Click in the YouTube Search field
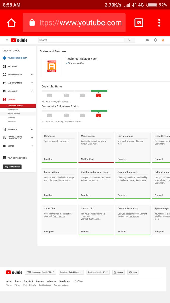The height and width of the screenshot is (303, 170). pos(81,40)
